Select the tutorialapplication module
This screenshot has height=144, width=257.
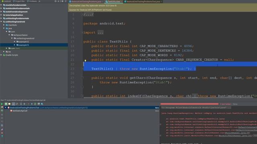14,15
